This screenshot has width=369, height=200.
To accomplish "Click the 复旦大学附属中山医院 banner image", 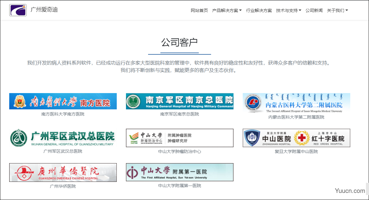I will tap(296, 138).
